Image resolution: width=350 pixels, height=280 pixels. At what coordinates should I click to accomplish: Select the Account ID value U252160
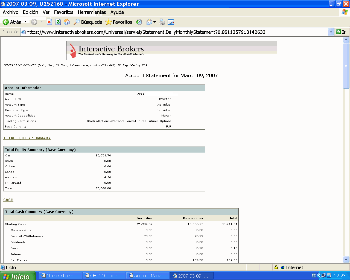(165, 99)
